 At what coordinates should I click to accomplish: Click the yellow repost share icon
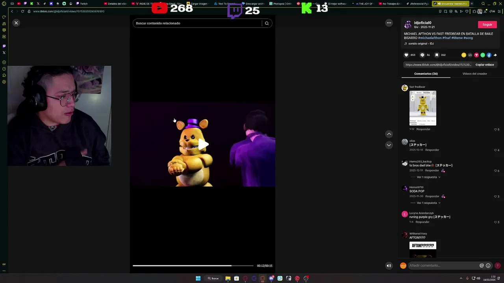464,55
